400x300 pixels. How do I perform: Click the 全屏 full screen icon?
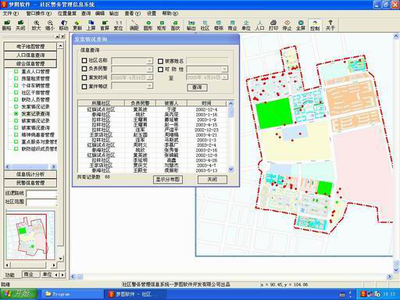(301, 25)
